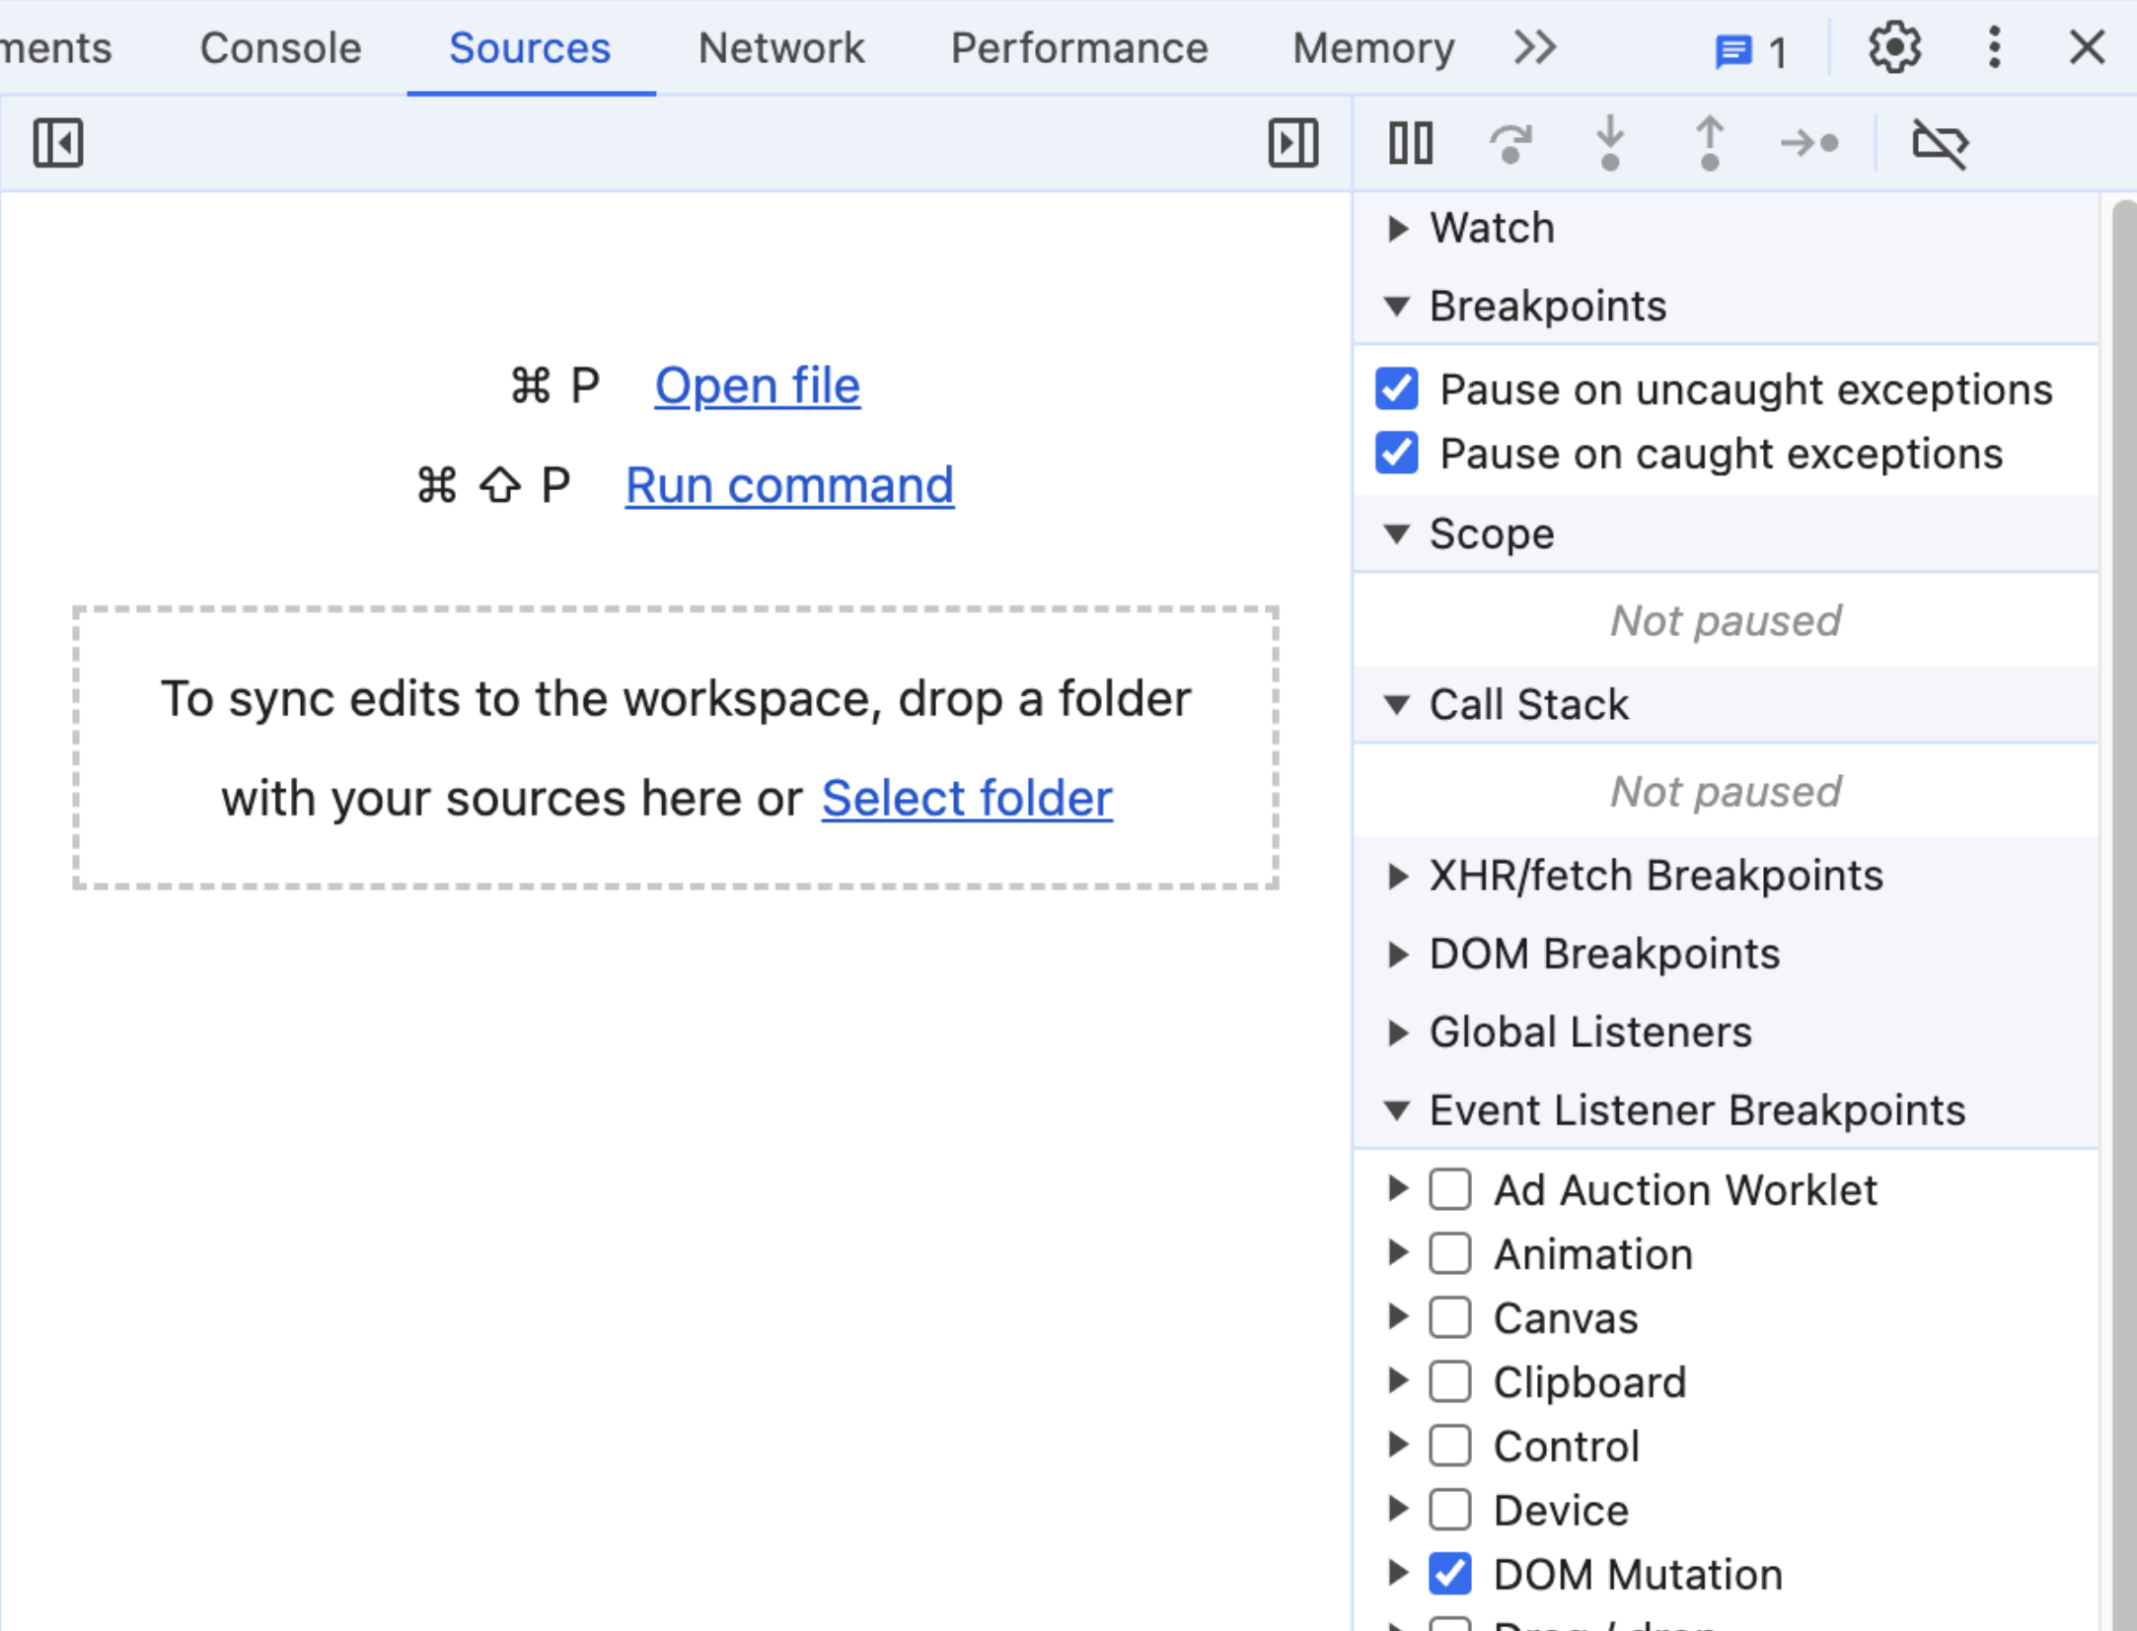Image resolution: width=2137 pixels, height=1631 pixels.
Task: Open DevTools settings gear
Action: click(x=1894, y=47)
